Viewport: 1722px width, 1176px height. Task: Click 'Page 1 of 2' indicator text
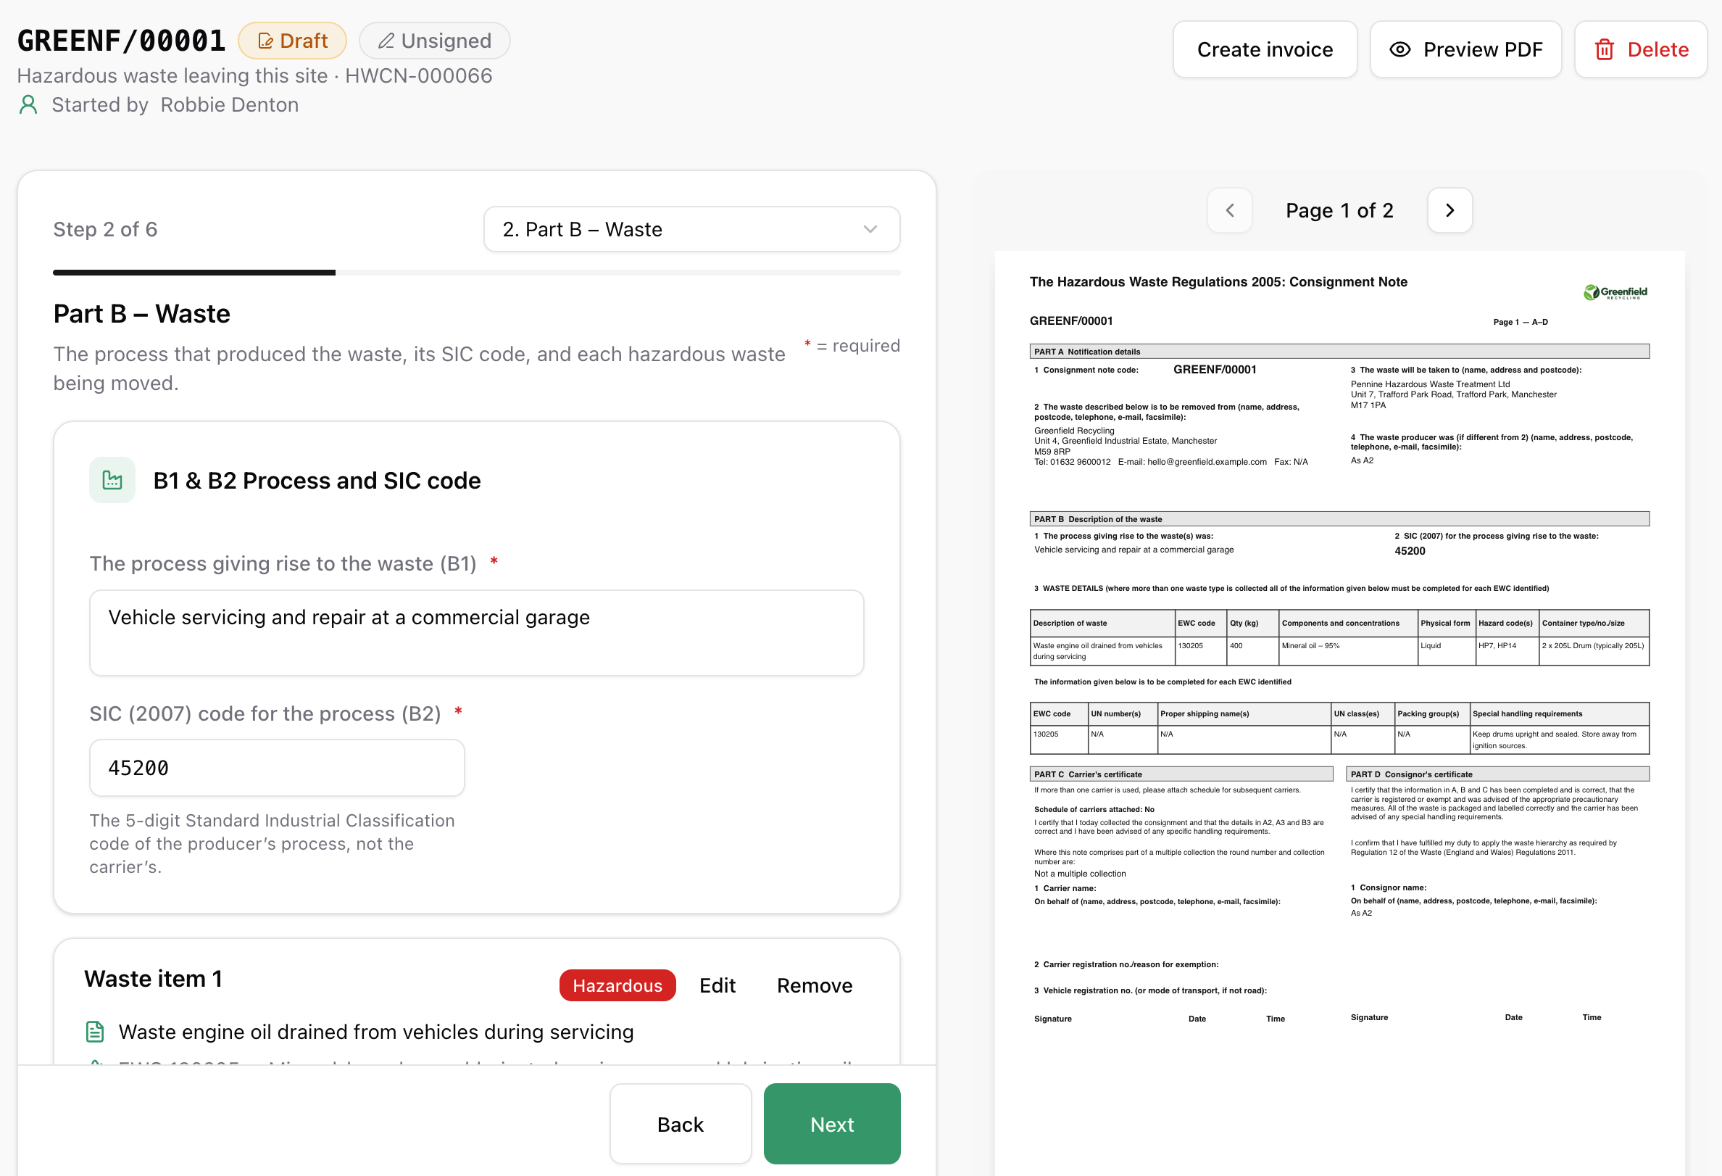(1339, 210)
